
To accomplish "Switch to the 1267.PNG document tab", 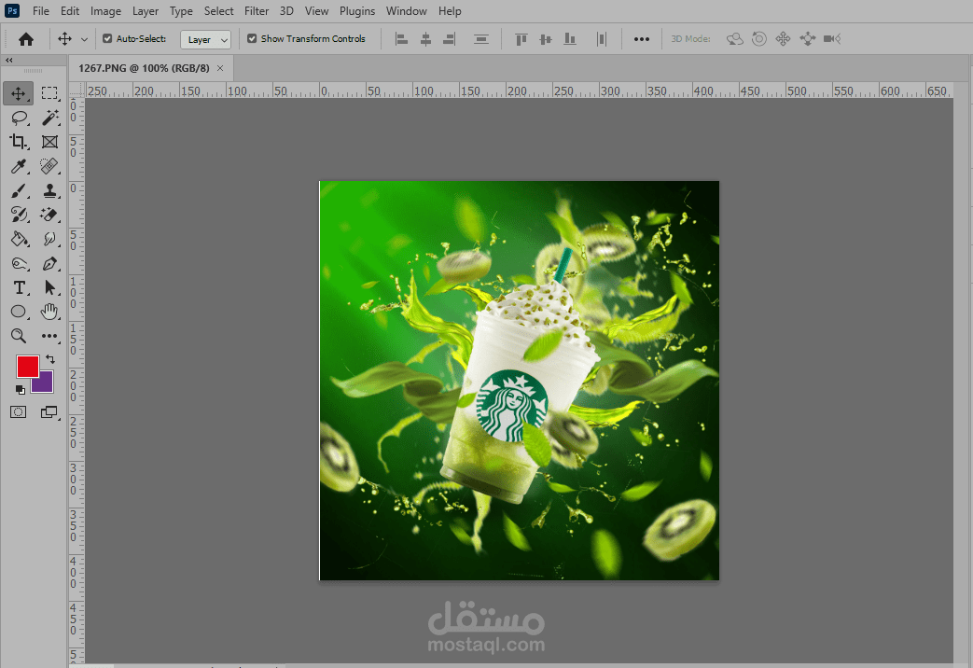I will (x=145, y=68).
